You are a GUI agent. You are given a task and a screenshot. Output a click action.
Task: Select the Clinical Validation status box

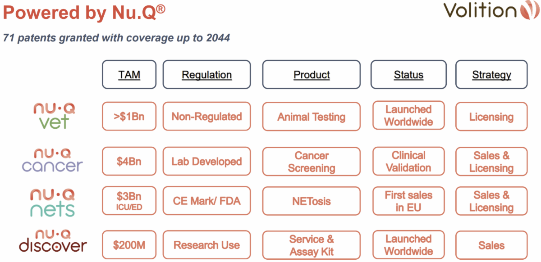click(x=408, y=162)
